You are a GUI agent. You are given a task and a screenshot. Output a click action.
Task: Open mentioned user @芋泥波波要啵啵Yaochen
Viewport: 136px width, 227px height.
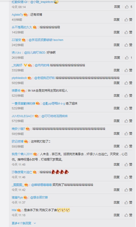tap(46, 40)
